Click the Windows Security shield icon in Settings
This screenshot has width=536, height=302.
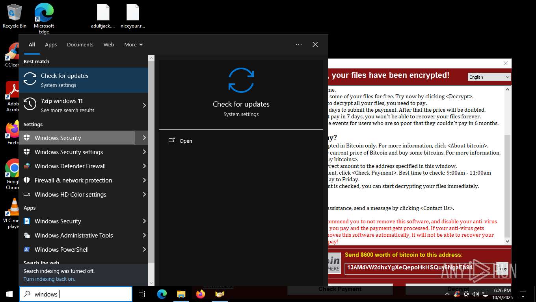(27, 138)
